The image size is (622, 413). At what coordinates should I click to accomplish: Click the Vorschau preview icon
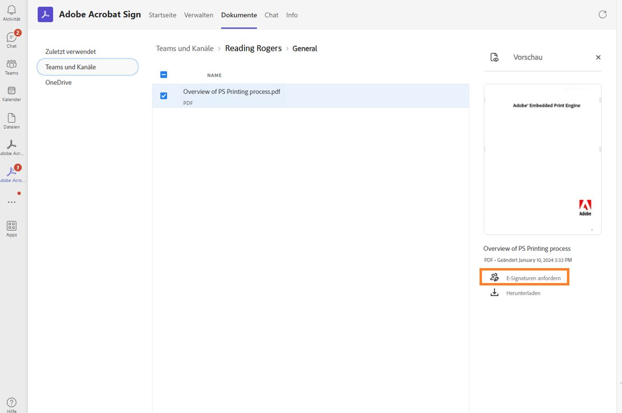[x=495, y=57]
